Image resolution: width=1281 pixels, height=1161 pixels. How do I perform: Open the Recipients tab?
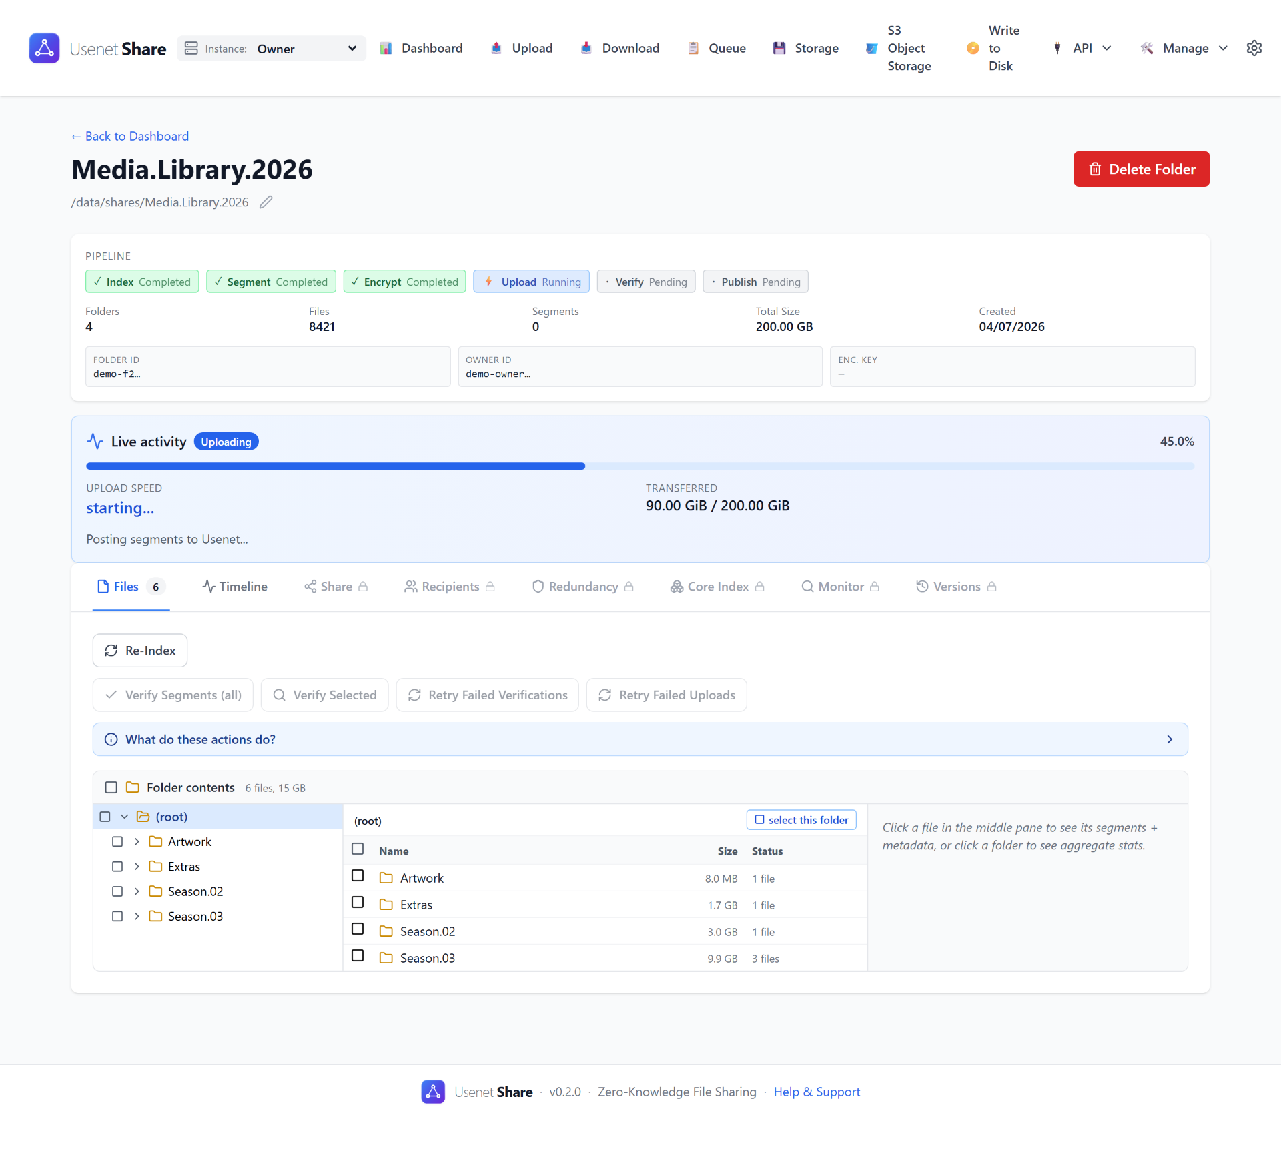(450, 587)
